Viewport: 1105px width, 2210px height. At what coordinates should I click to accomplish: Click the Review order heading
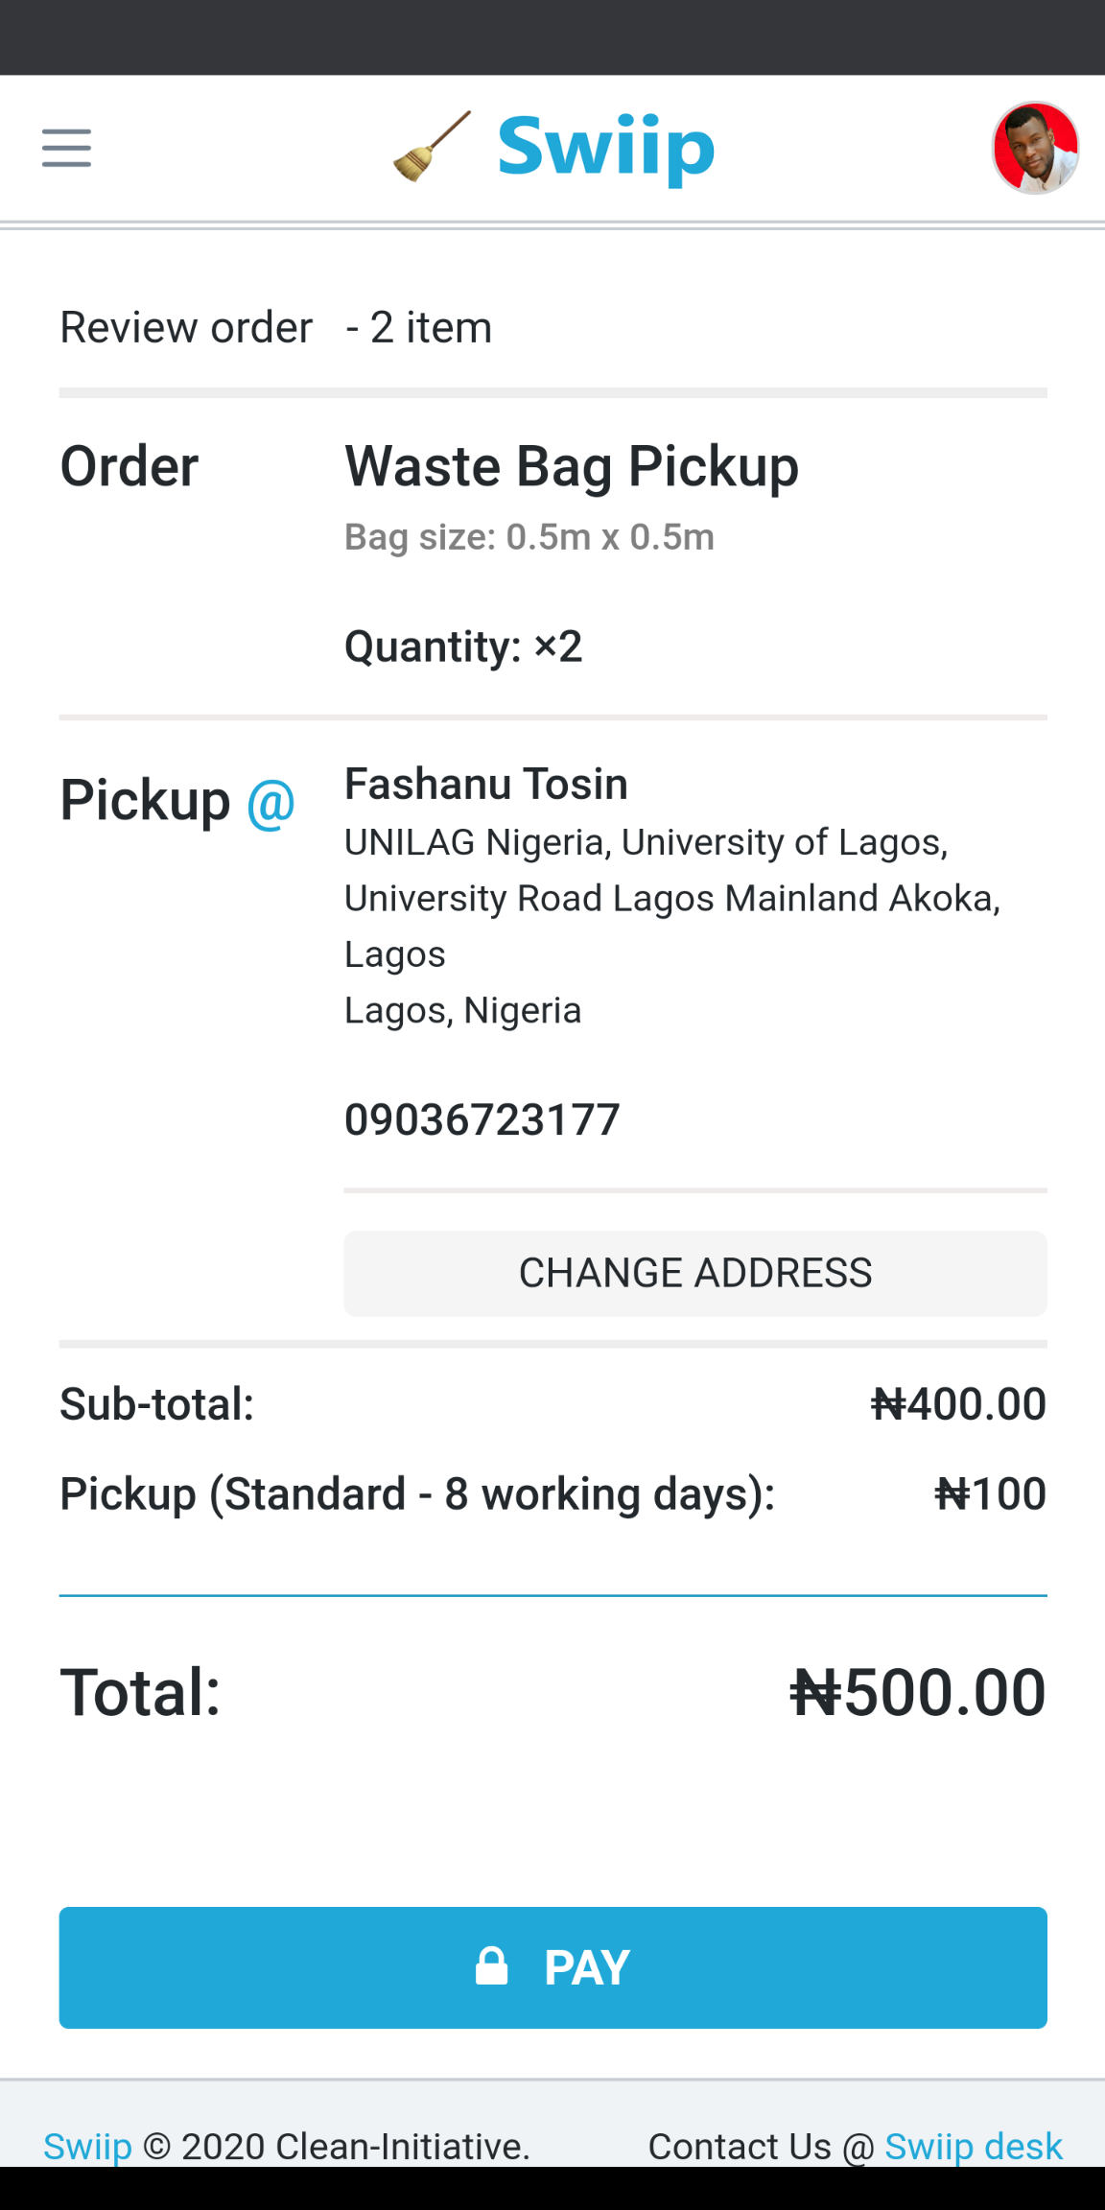[x=186, y=328]
